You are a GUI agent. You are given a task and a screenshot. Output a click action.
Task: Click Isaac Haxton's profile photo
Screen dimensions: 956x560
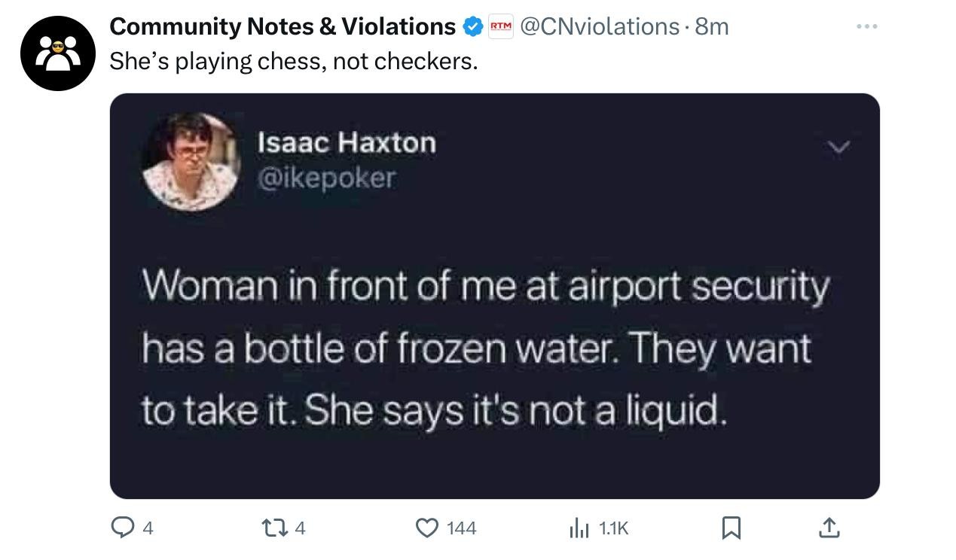[x=191, y=161]
